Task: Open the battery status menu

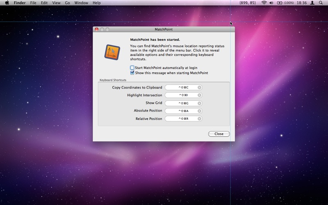Action: click(x=286, y=3)
